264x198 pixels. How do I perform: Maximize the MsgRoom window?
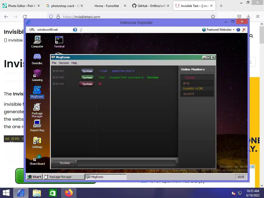click(208, 57)
